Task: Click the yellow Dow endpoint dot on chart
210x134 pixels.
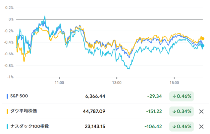Action: click(203, 39)
